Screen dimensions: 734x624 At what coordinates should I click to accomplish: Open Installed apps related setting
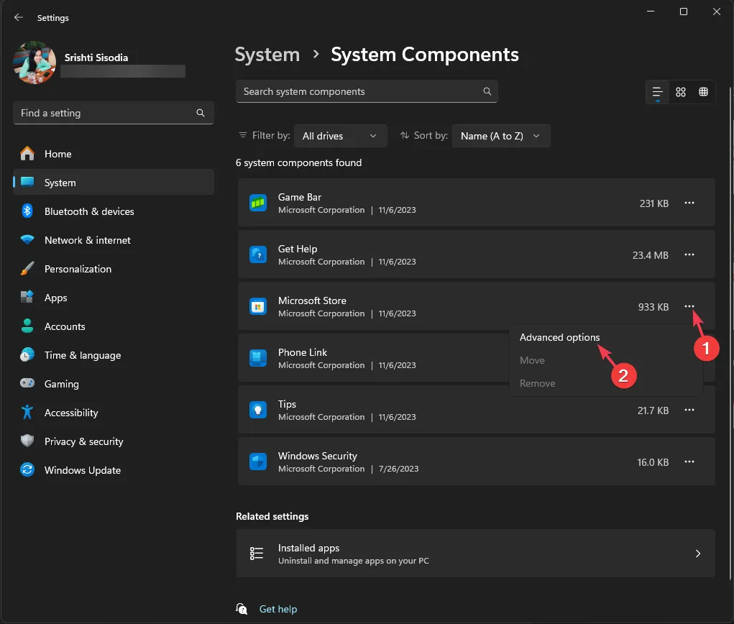[x=476, y=554]
